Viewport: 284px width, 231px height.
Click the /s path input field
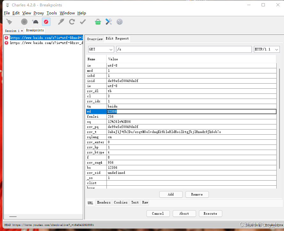point(184,49)
